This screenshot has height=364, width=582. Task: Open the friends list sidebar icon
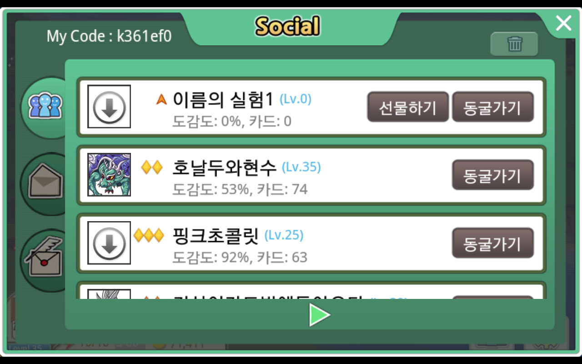(x=45, y=106)
